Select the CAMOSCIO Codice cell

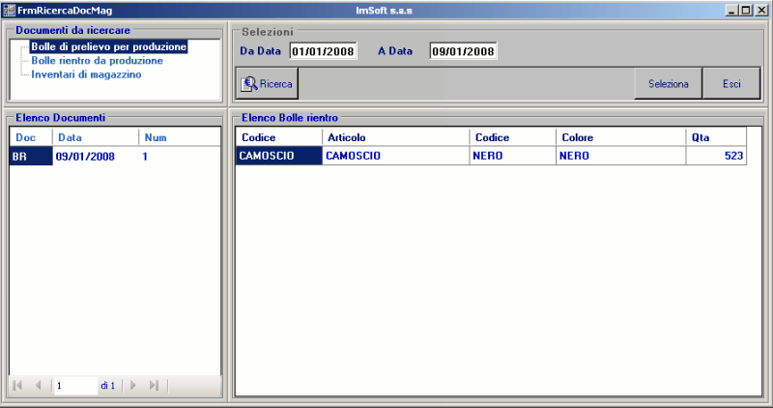279,156
